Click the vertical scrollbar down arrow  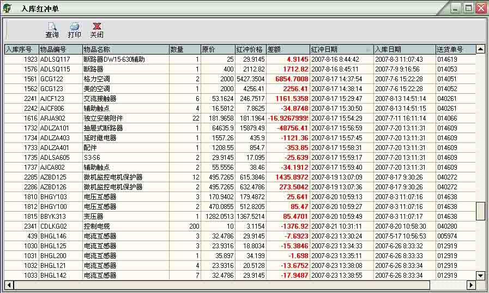tap(480, 276)
